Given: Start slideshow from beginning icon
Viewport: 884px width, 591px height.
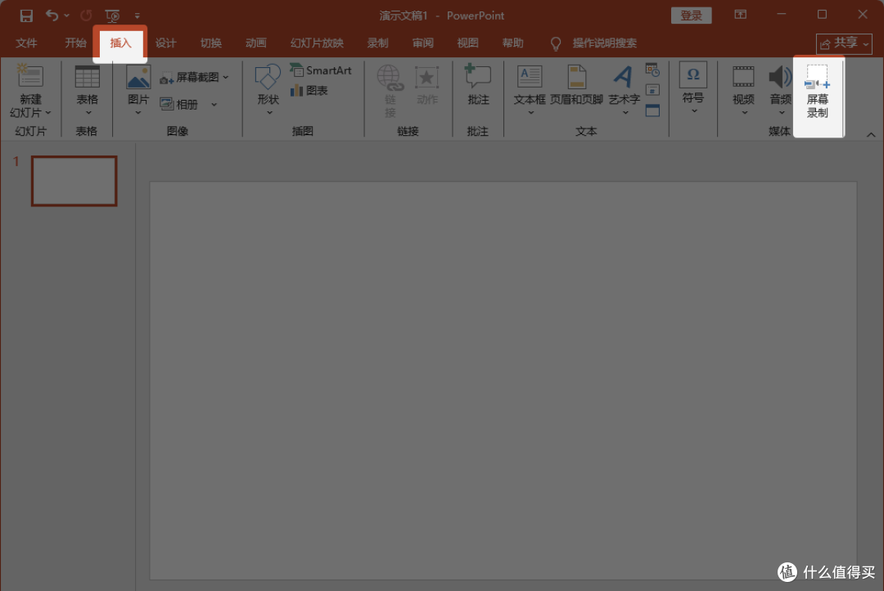Looking at the screenshot, I should (112, 16).
